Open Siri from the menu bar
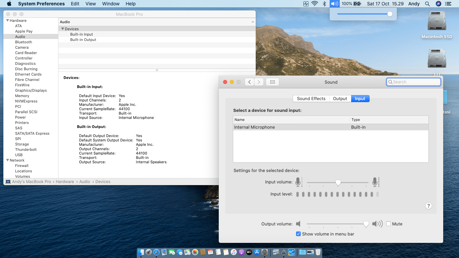 (438, 4)
